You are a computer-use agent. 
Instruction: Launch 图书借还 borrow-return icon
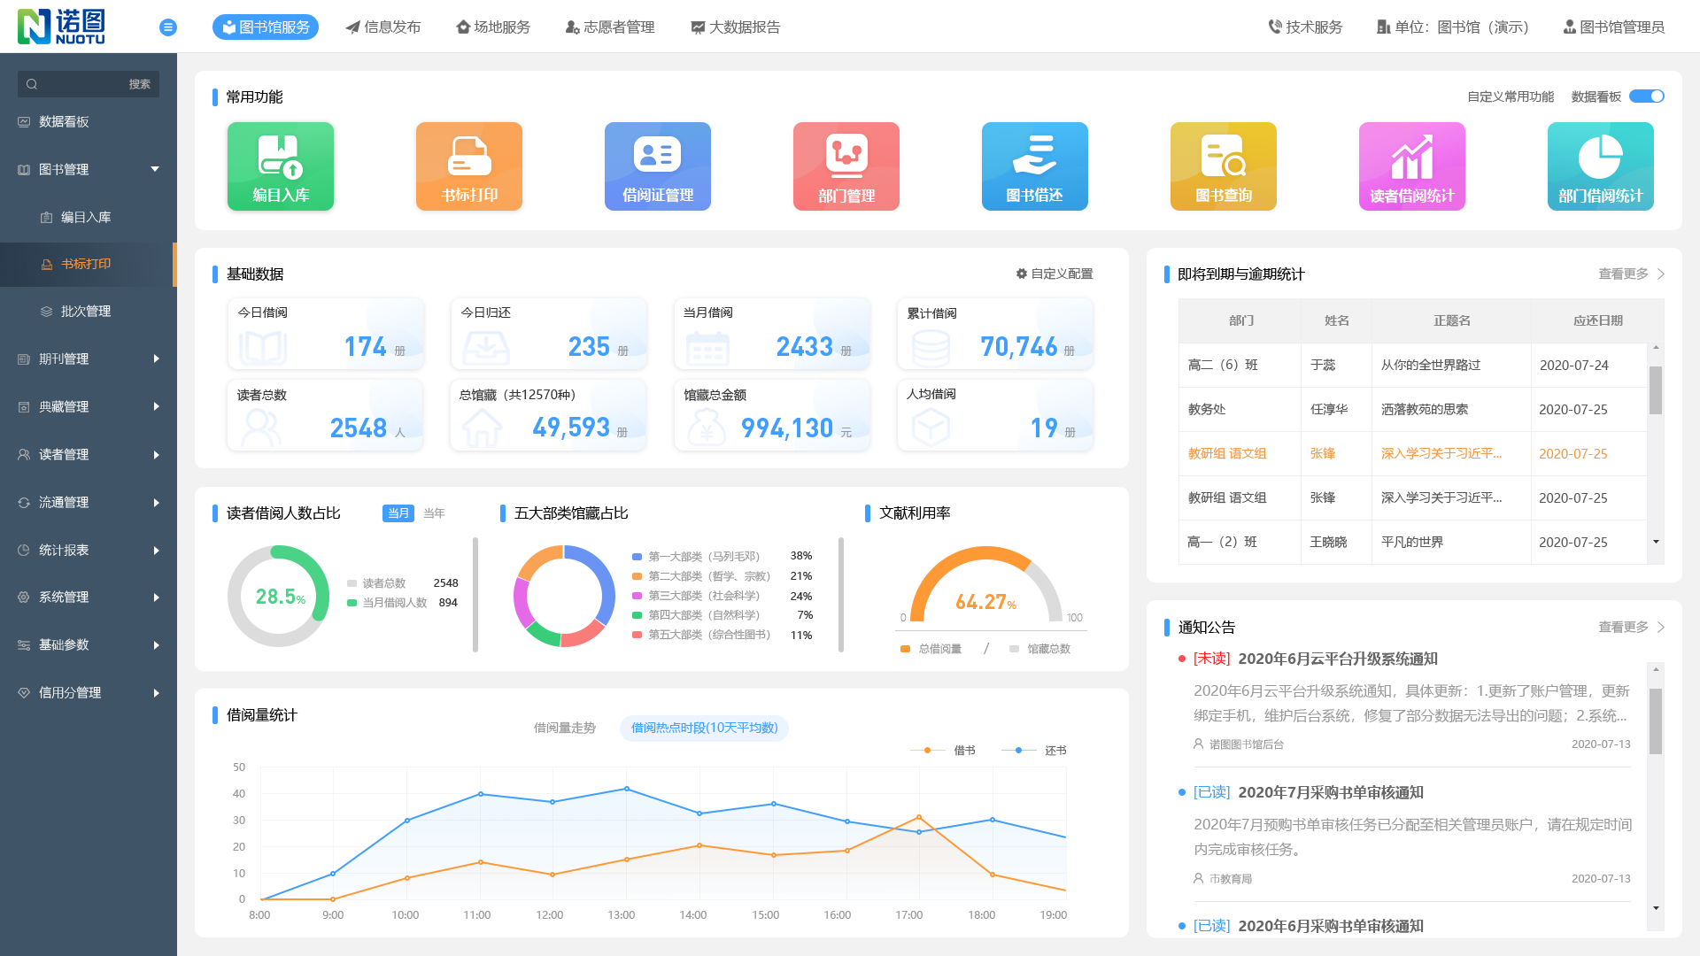pyautogui.click(x=1035, y=166)
